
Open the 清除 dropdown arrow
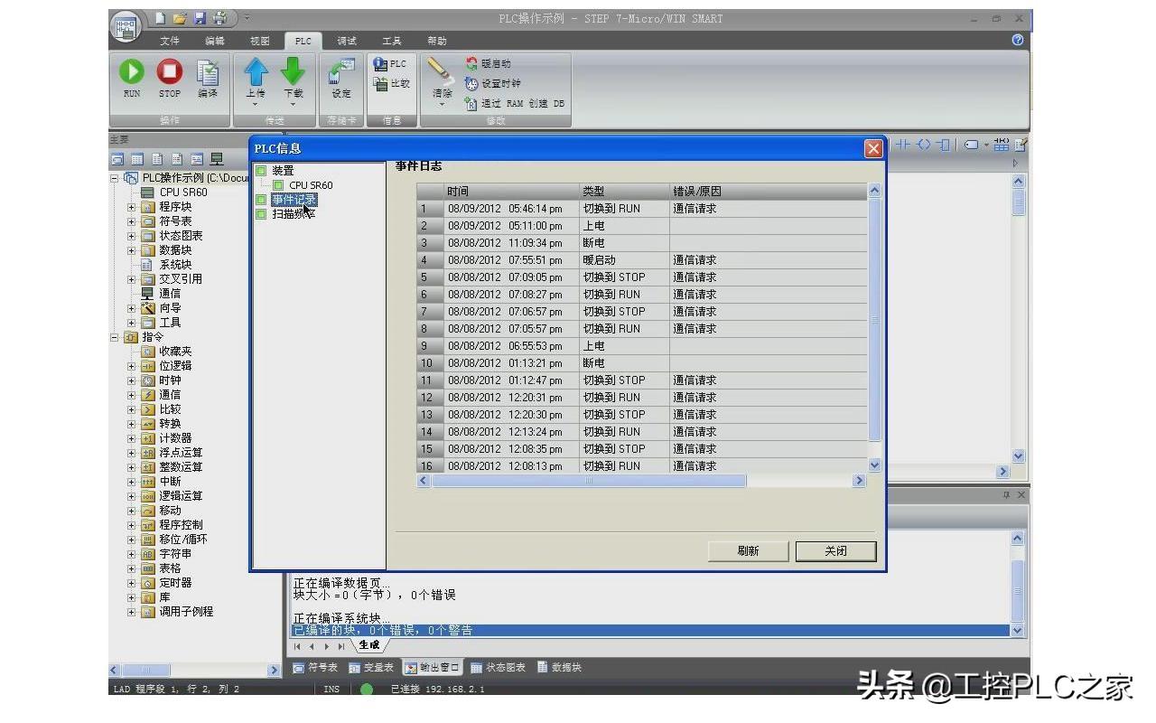click(442, 105)
